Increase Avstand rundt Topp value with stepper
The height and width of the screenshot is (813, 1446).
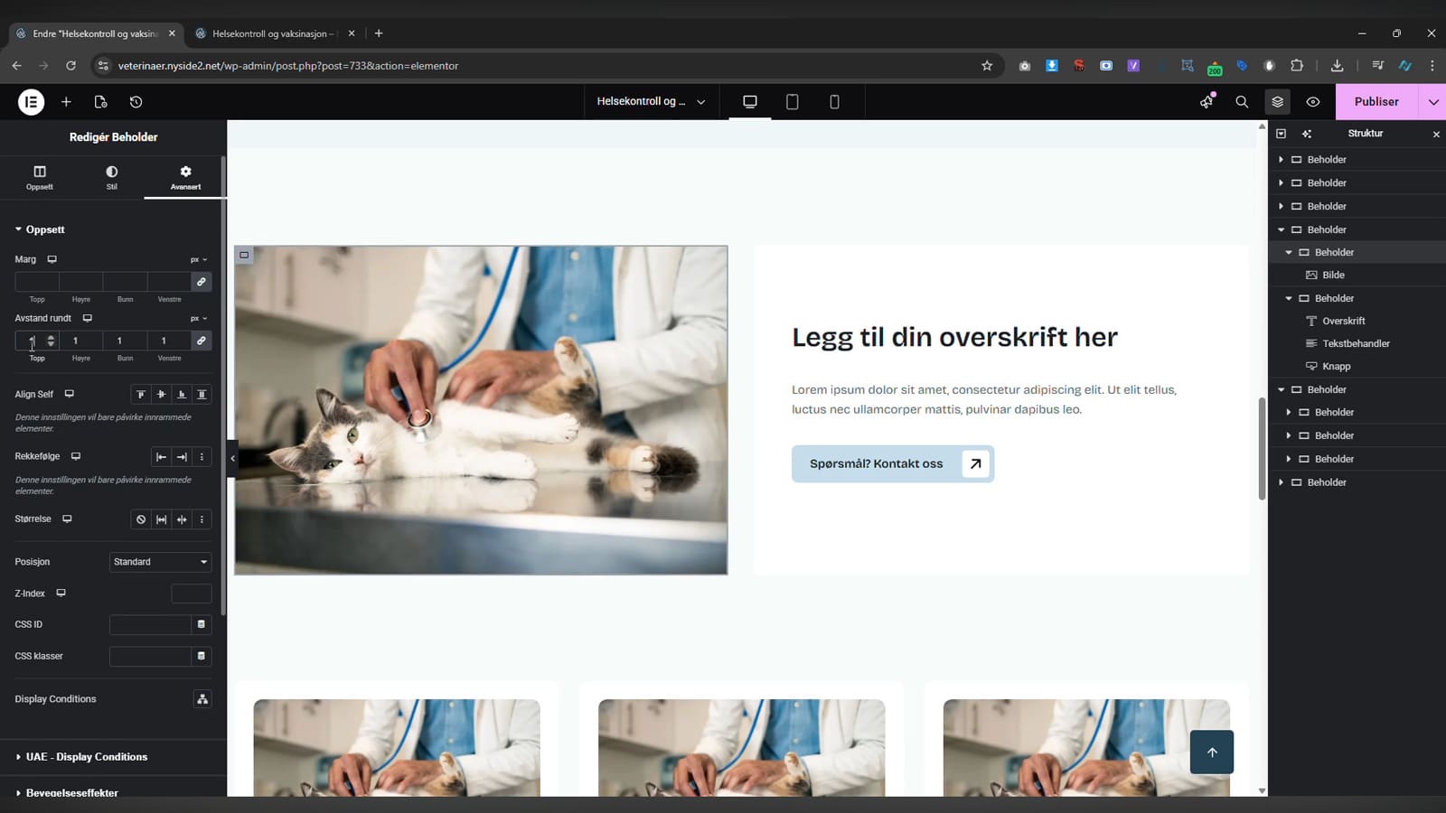(x=51, y=337)
